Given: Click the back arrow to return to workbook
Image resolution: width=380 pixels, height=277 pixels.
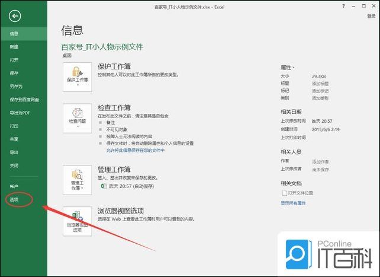Looking at the screenshot, I should click(15, 16).
